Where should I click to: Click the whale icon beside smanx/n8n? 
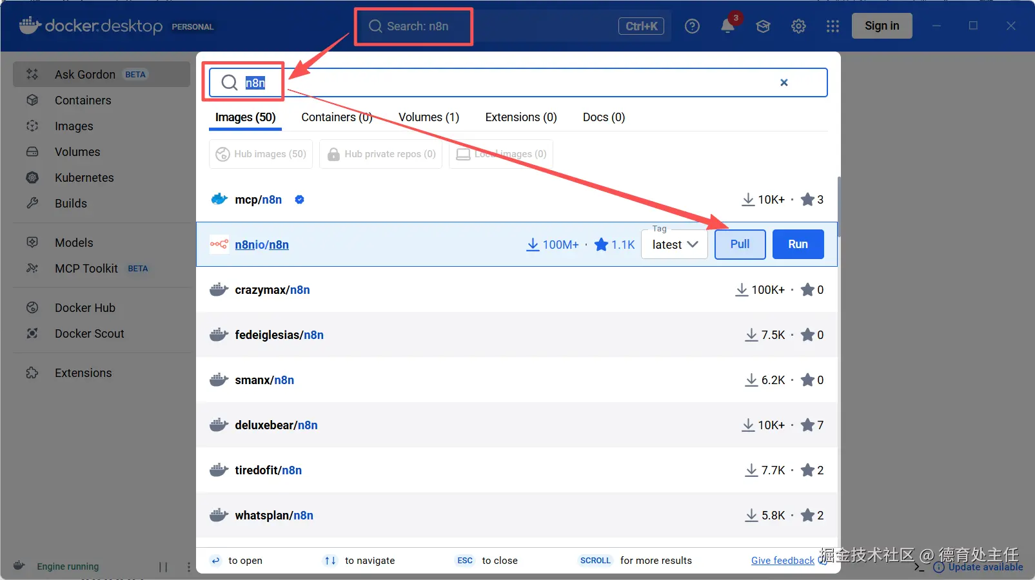coord(219,380)
